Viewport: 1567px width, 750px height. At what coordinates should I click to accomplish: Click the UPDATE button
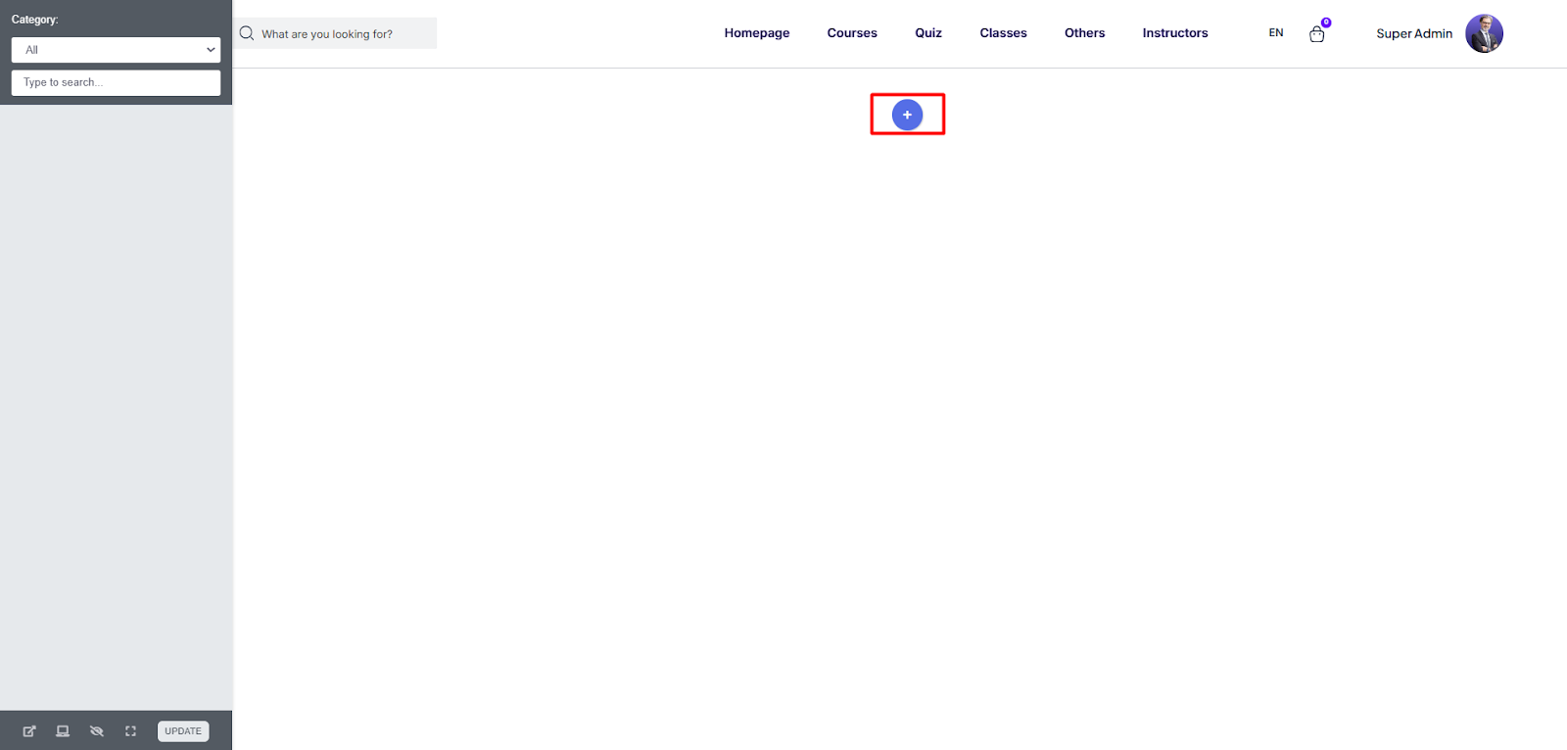point(183,731)
